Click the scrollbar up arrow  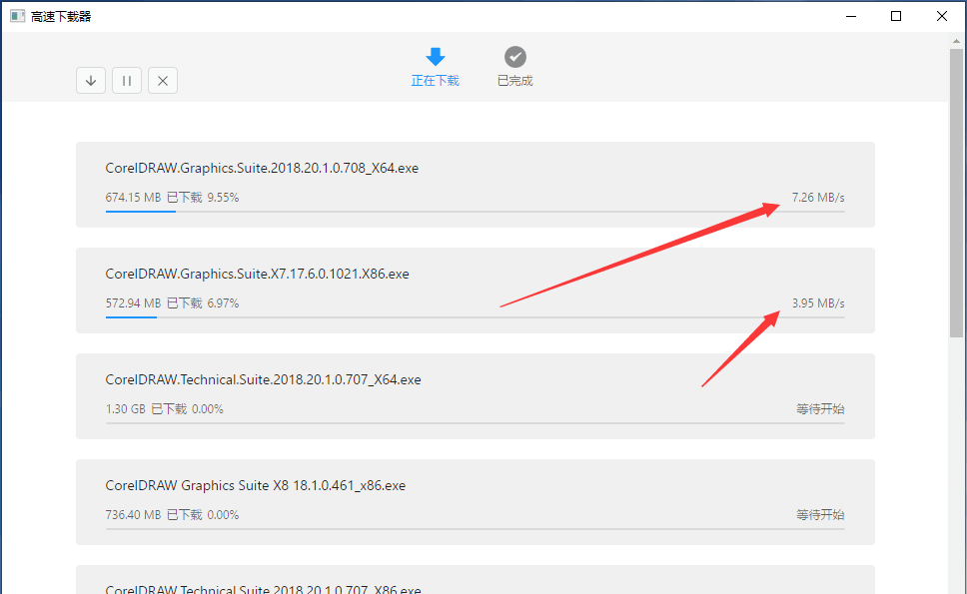click(956, 41)
